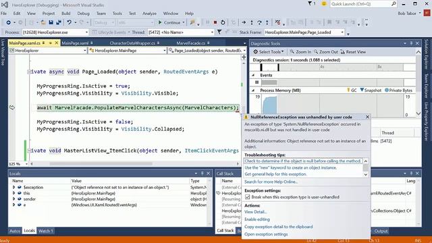Click the editor horizontal scrollbar thumb

(x=101, y=163)
